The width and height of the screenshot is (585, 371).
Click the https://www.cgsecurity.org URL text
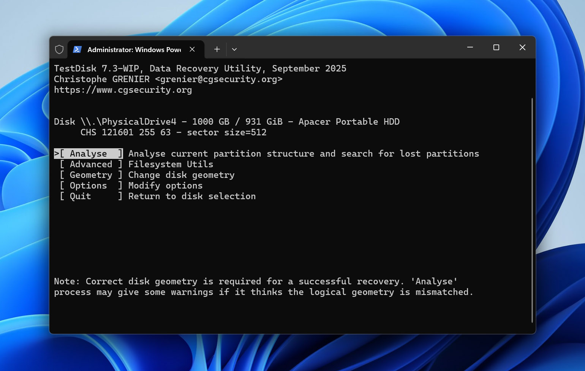(x=123, y=90)
